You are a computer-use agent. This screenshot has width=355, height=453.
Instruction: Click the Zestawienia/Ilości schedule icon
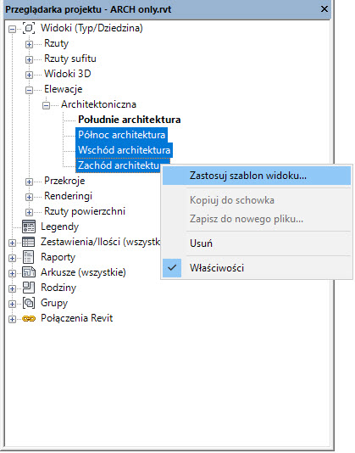[x=29, y=242]
